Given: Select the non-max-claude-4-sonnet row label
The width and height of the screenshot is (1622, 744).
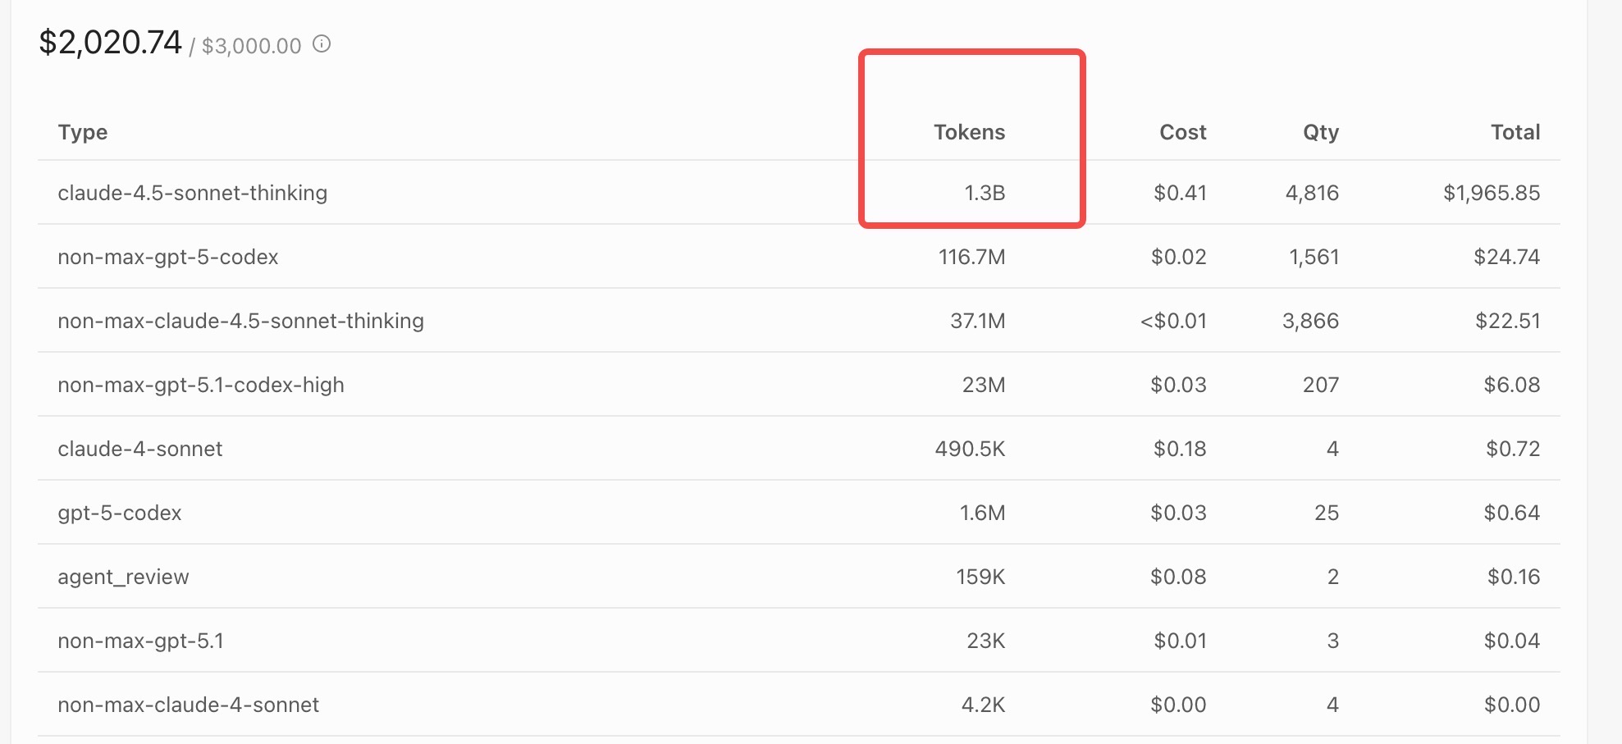Looking at the screenshot, I should click(188, 705).
